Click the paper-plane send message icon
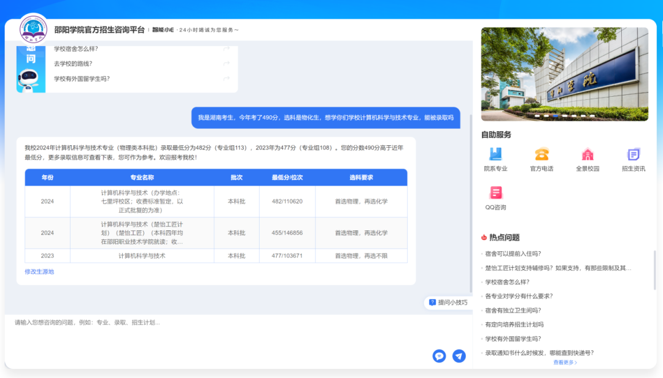Image resolution: width=663 pixels, height=378 pixels. [x=459, y=356]
